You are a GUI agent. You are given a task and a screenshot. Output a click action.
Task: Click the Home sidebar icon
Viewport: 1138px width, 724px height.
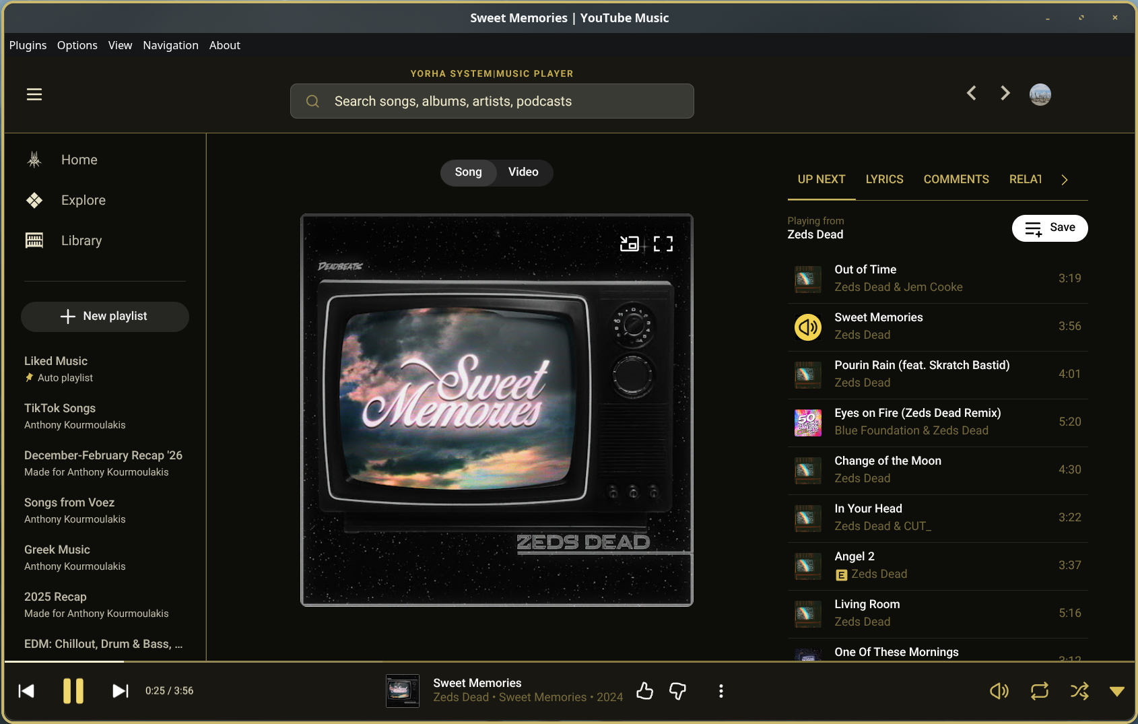34,160
